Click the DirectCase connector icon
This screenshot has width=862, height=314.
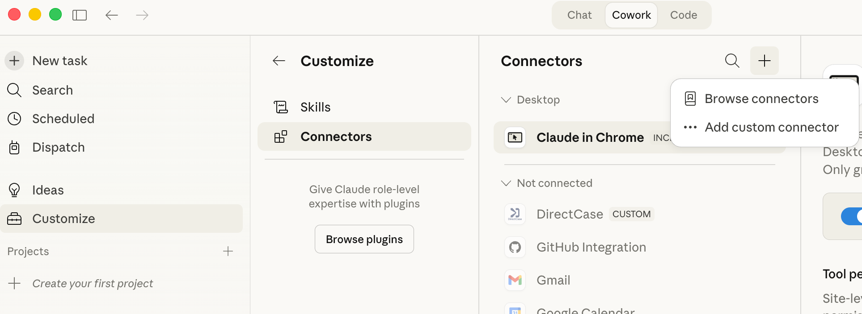point(515,214)
